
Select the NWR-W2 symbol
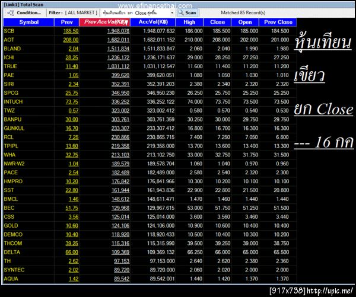[x=14, y=164]
